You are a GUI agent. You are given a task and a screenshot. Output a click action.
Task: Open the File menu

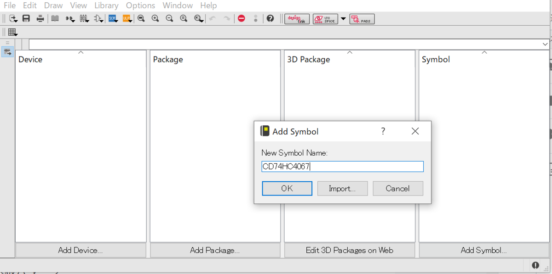tap(10, 6)
